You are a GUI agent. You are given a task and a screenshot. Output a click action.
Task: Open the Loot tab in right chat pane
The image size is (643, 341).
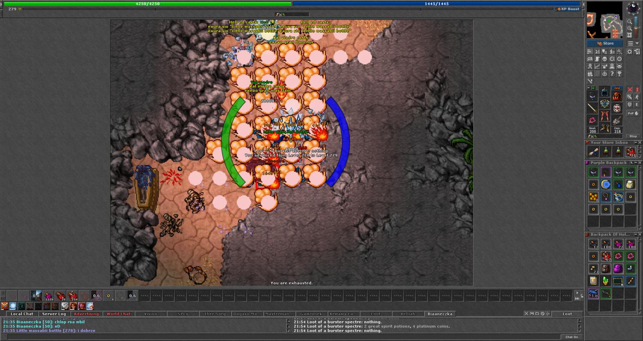click(567, 314)
